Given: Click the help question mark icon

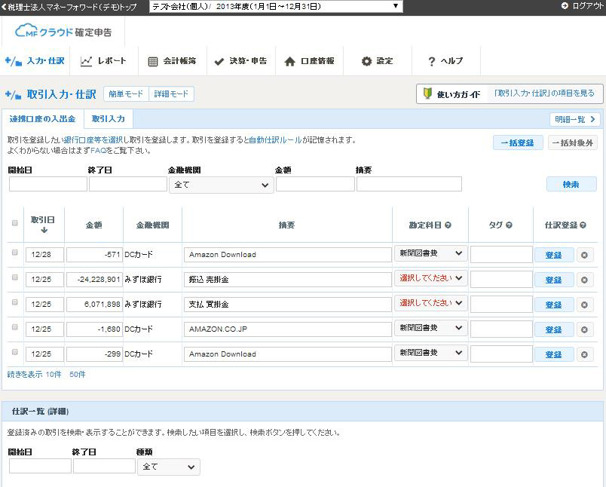Looking at the screenshot, I should tap(432, 62).
